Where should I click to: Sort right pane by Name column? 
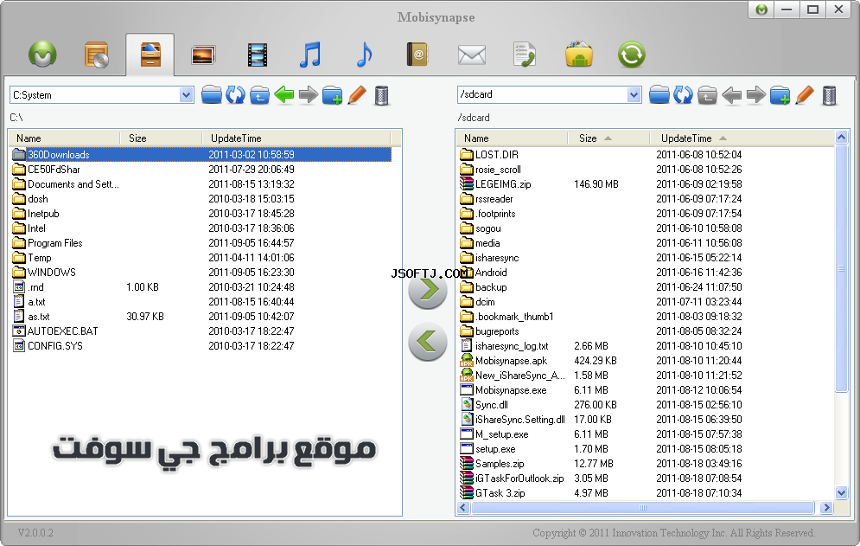[x=513, y=138]
